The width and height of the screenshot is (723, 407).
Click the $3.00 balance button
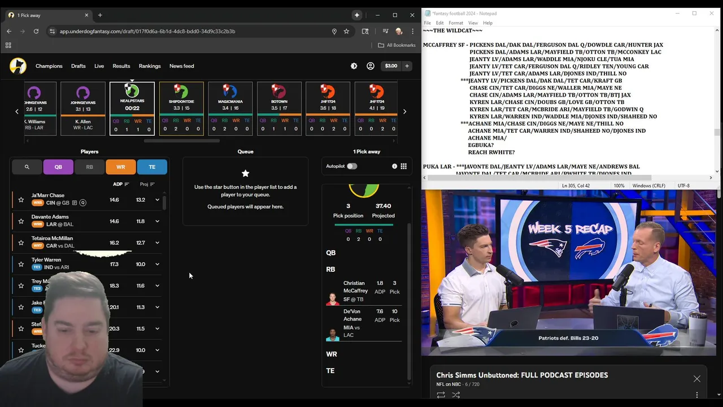(x=391, y=66)
